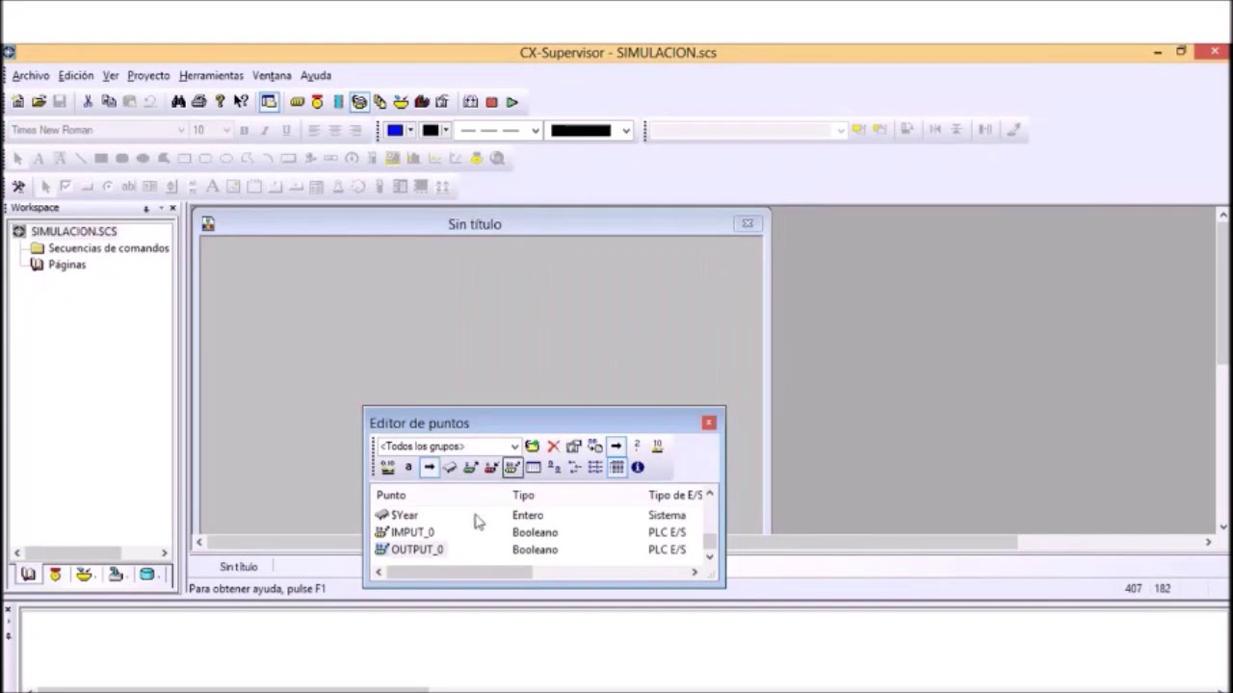
Task: Select the OUTPUT_0 point row
Action: coord(538,550)
